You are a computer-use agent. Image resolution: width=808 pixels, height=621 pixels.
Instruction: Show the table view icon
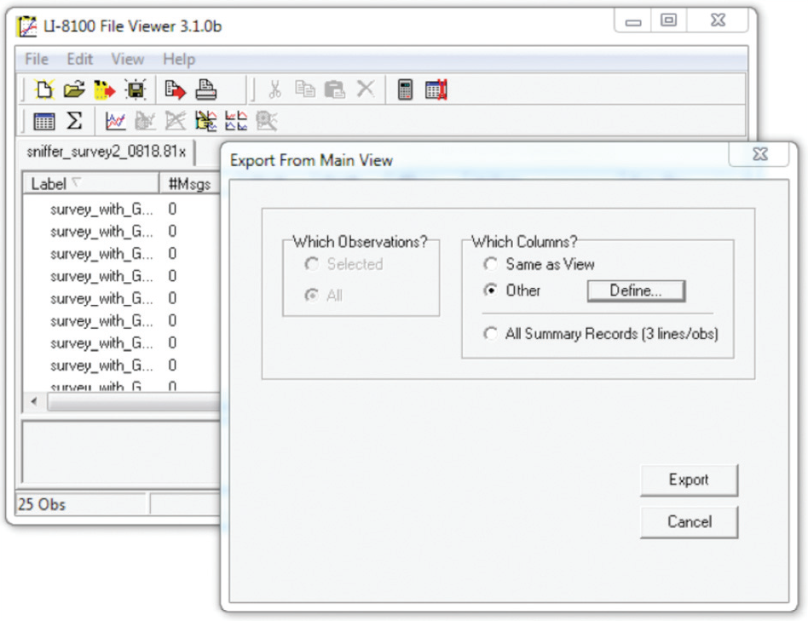tap(43, 121)
